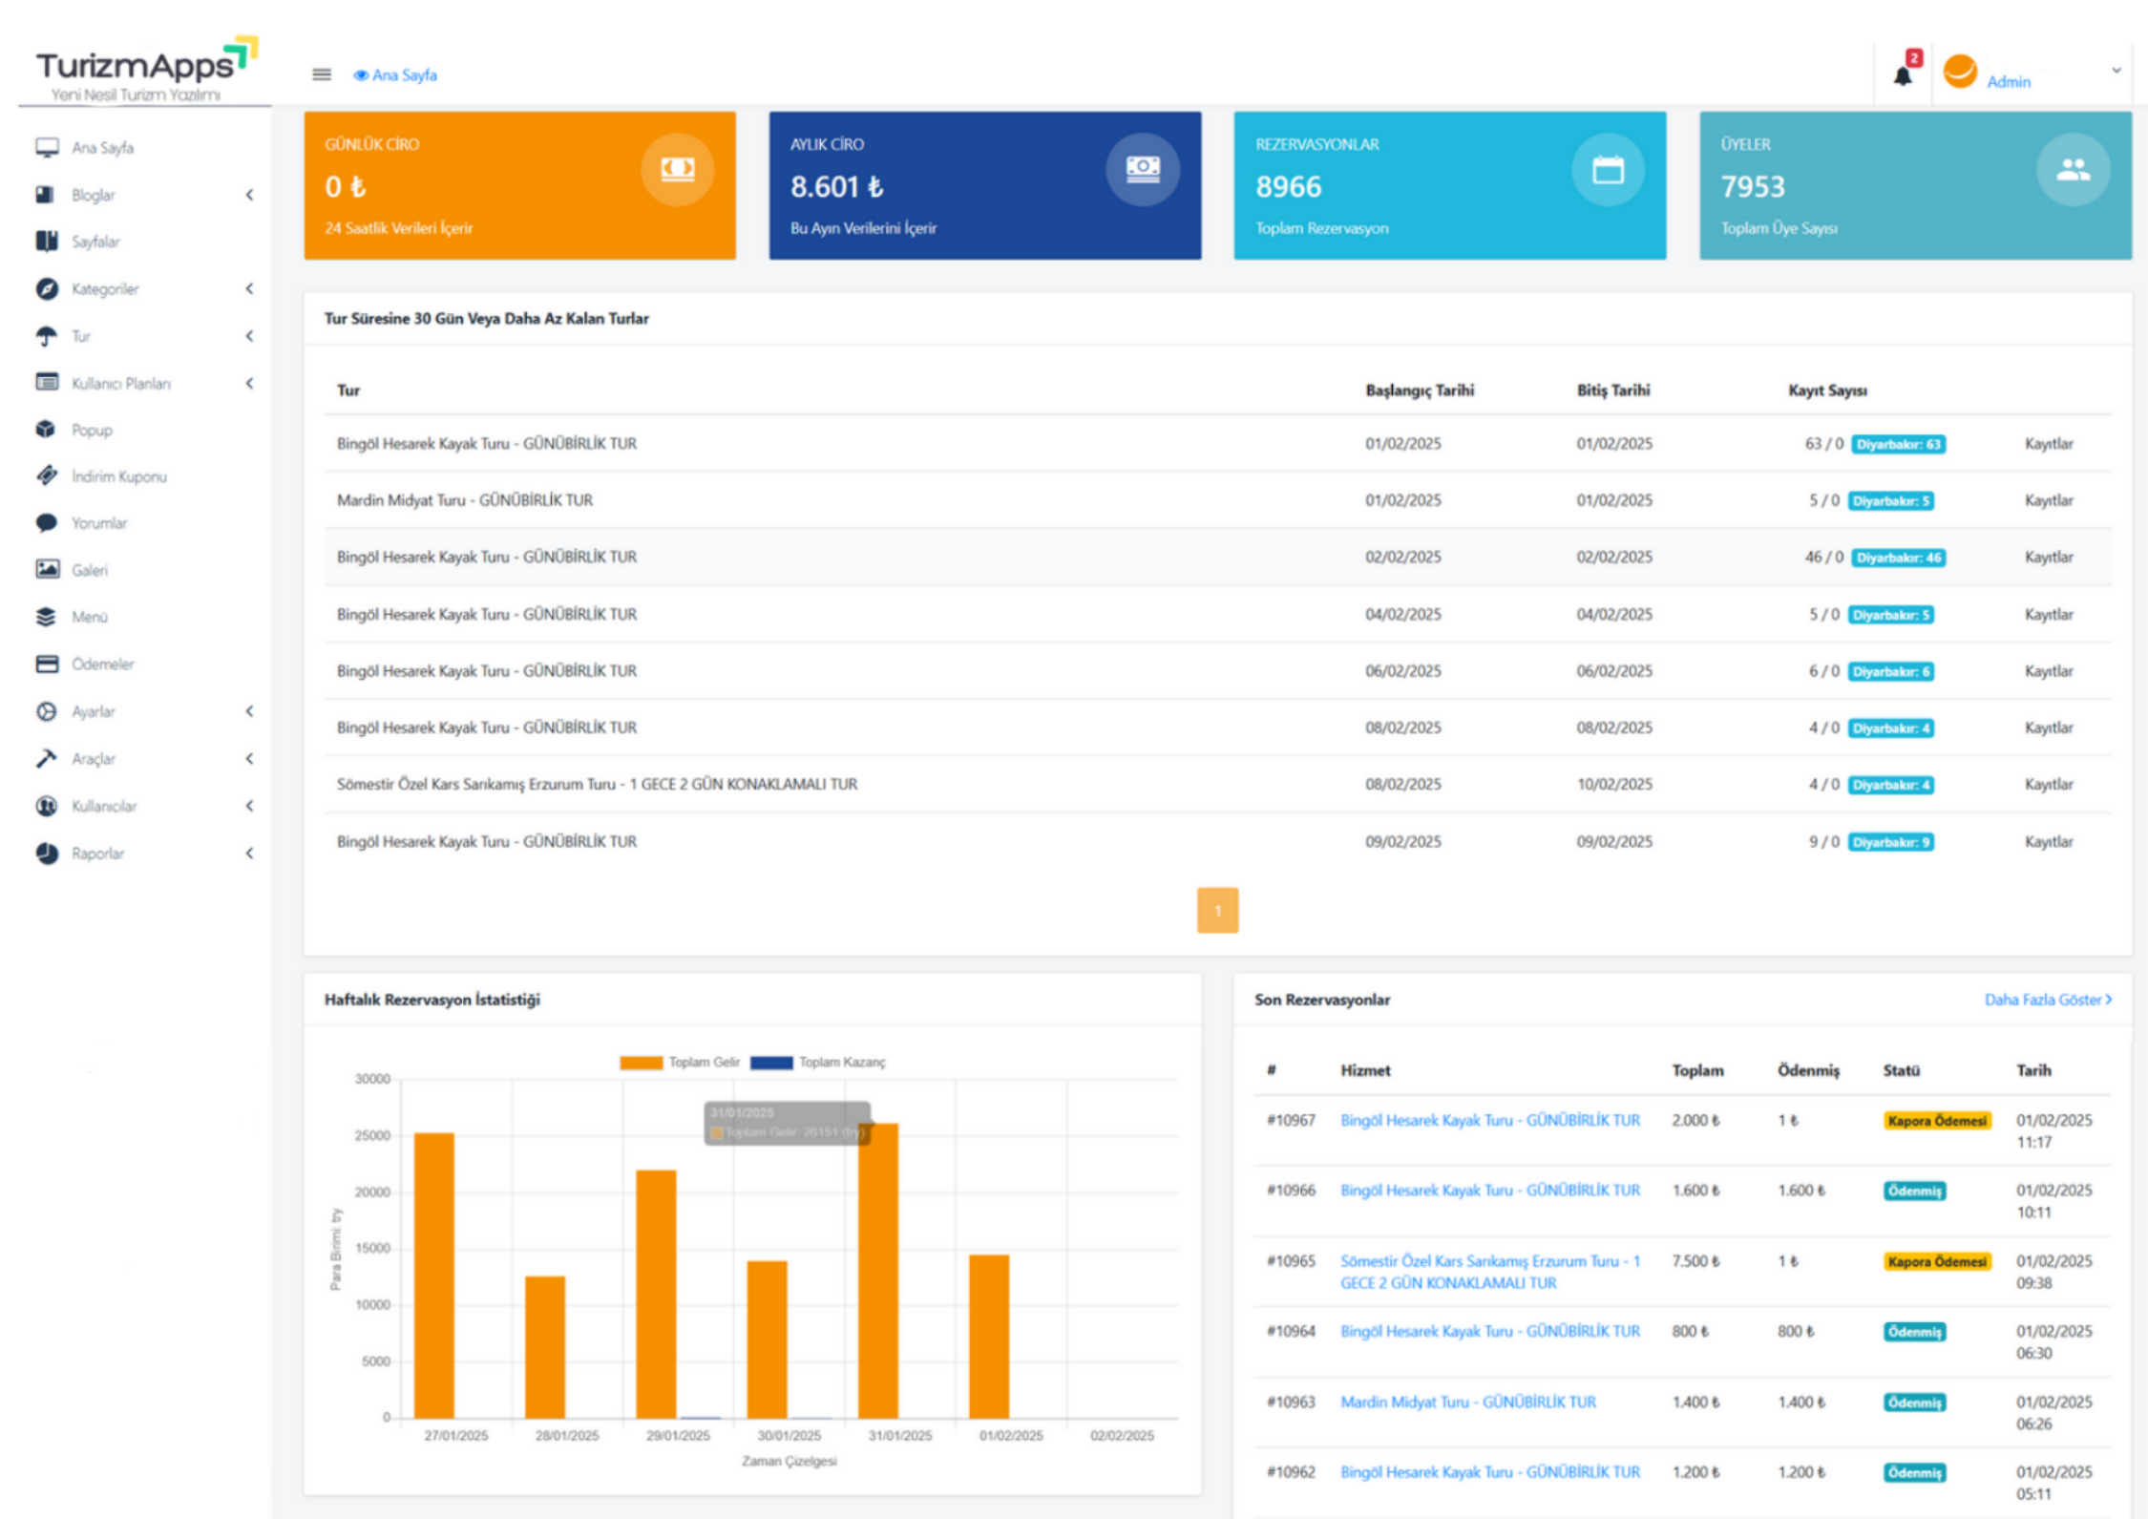Open the Admin user dropdown arrow
Screen dimensions: 2148x1519
[2116, 71]
